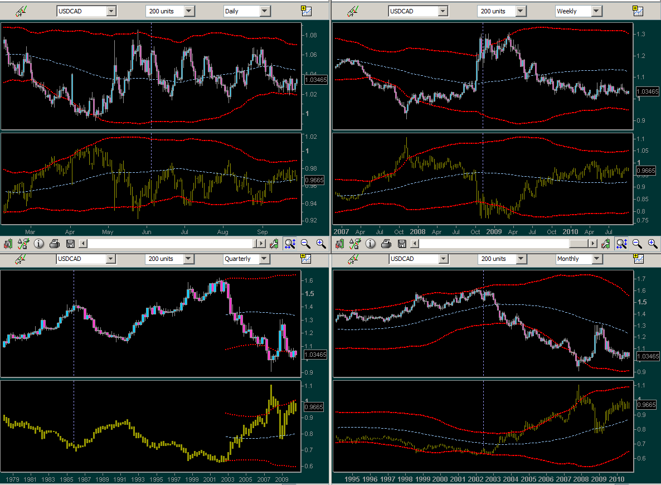Expand the 200 units dropdown in Quarterly chart
661x485 pixels.
click(x=188, y=259)
